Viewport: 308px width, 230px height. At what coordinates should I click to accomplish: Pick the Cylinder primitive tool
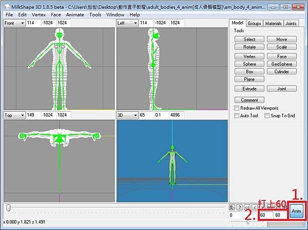coord(281,72)
